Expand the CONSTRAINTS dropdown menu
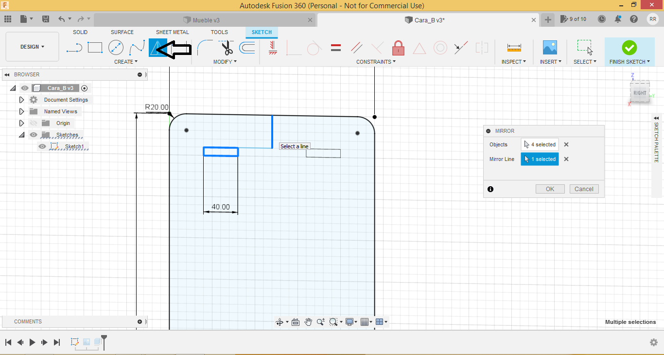Screen dimensions: 664x355 [376, 62]
